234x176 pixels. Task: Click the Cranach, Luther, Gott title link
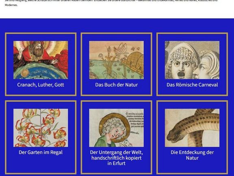click(x=41, y=85)
